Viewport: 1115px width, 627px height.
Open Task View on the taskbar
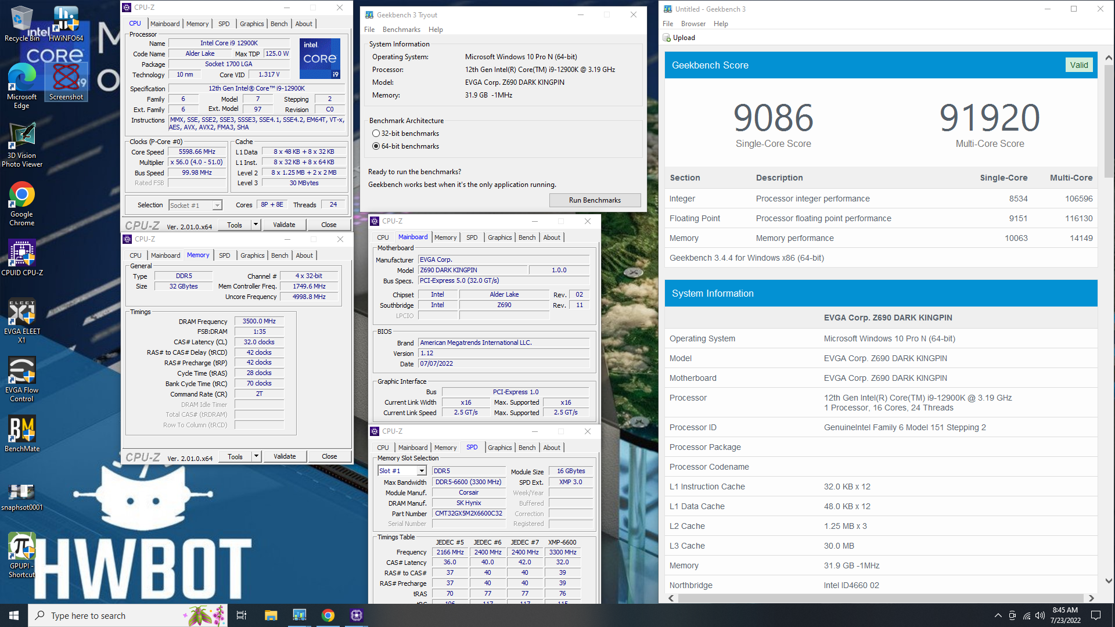coord(242,615)
